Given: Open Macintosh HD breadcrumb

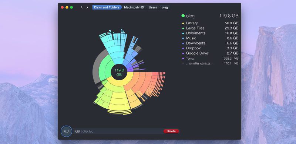Looking at the screenshot, I should click(134, 7).
